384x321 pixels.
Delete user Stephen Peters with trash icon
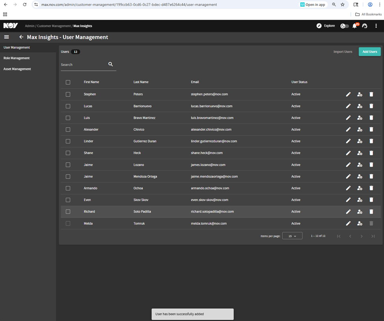(371, 94)
